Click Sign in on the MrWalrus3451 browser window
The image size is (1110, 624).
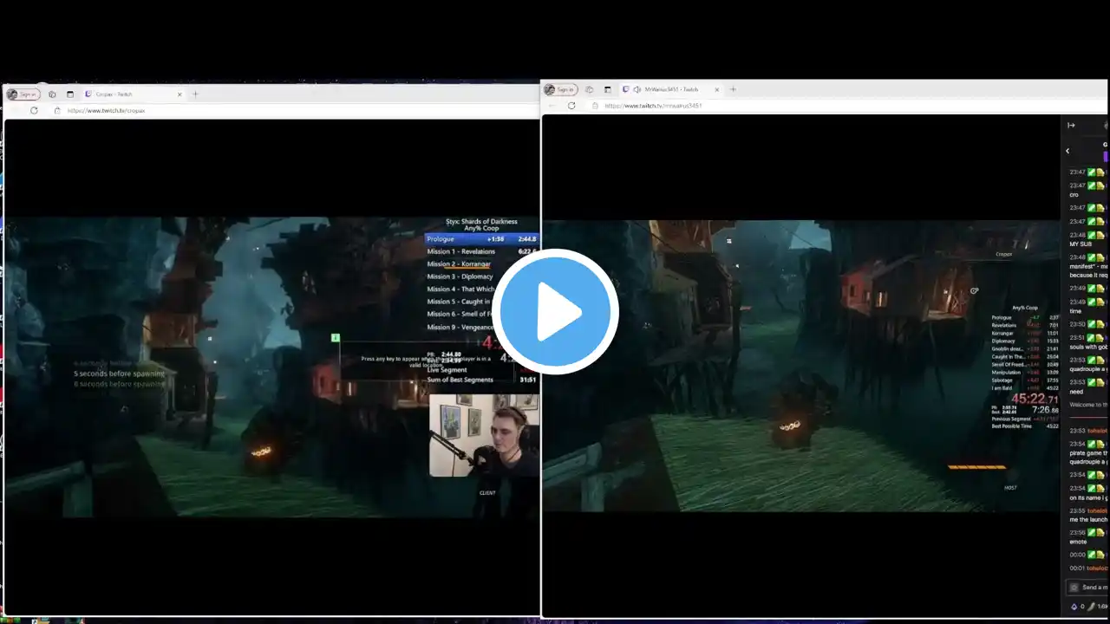click(x=560, y=89)
